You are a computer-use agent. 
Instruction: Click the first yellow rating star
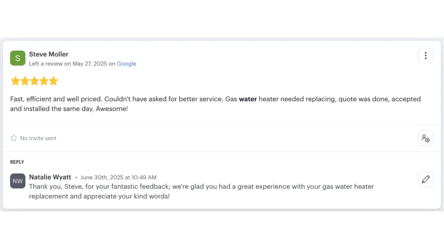click(x=15, y=81)
